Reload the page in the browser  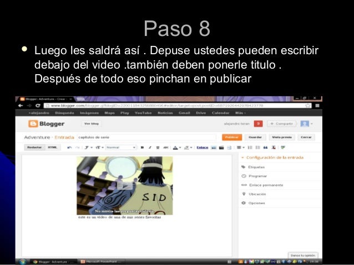[38, 106]
